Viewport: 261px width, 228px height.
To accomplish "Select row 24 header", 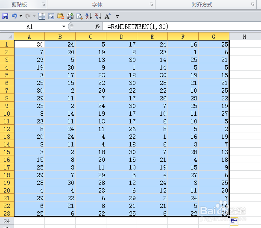I will 7,221.
